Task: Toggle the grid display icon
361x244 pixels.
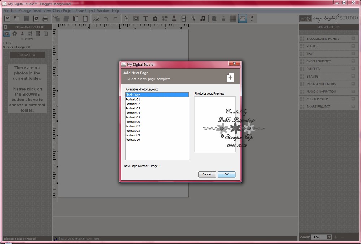Action: 233,19
